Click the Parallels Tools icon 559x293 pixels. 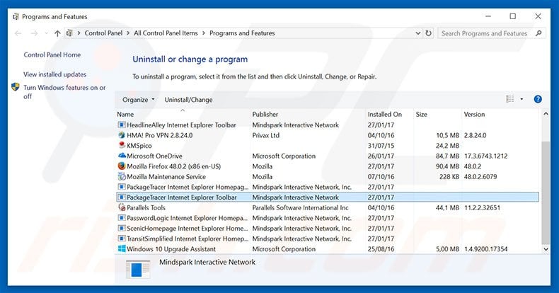[x=122, y=207]
